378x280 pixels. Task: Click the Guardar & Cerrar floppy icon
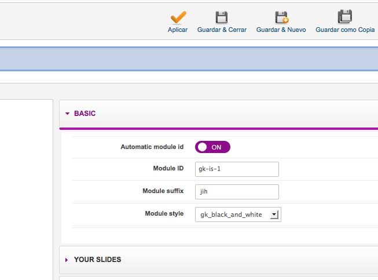pyautogui.click(x=222, y=17)
